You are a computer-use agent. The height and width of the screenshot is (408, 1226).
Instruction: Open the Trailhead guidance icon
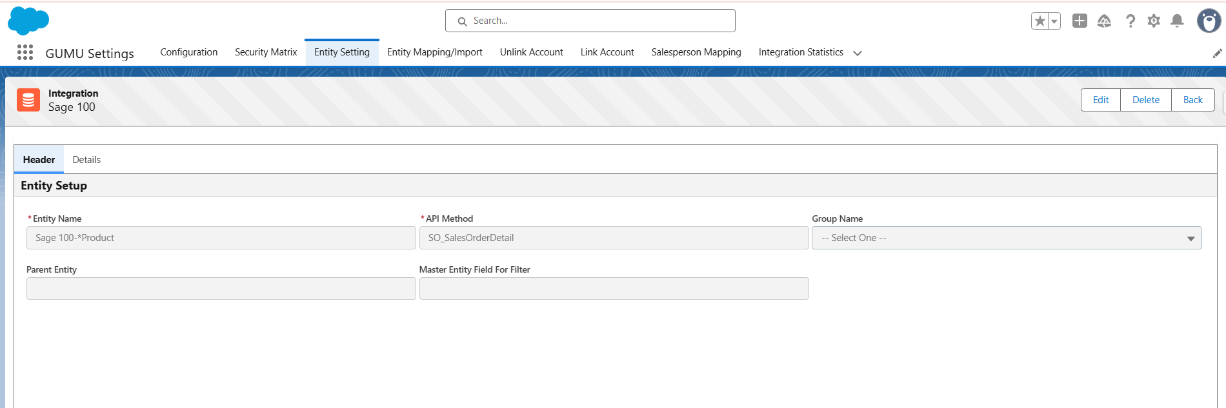(x=1104, y=21)
